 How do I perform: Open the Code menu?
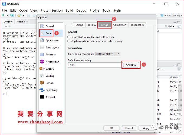(23, 10)
